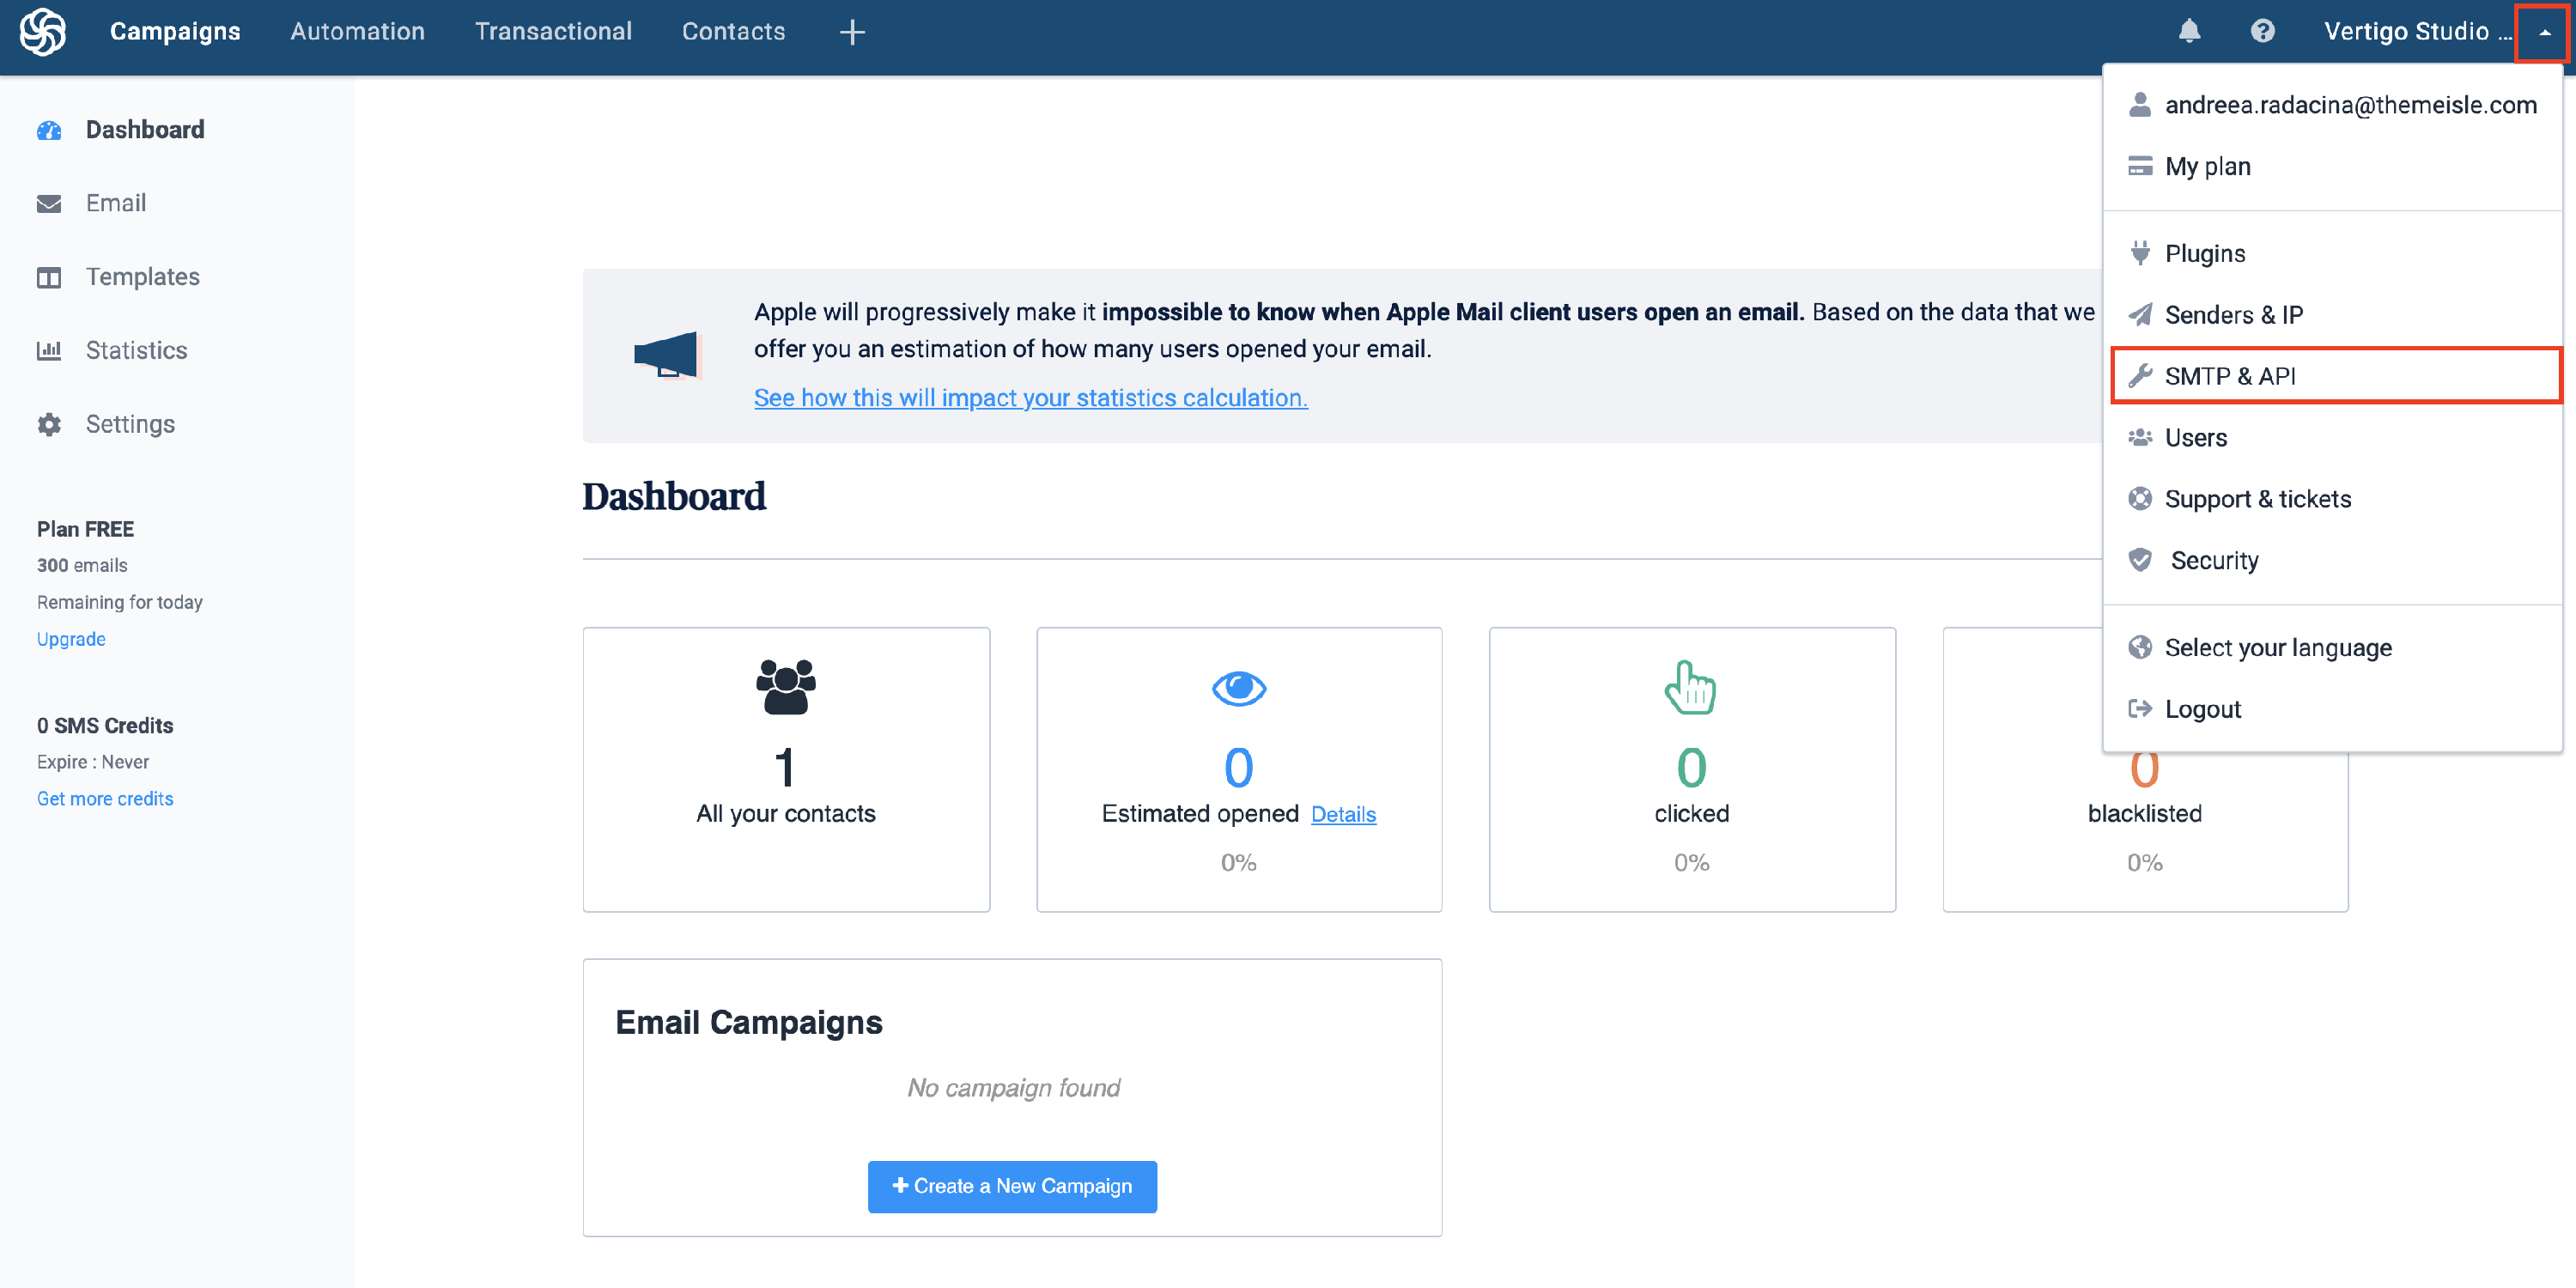Viewport: 2576px width, 1288px height.
Task: Click the Upgrade plan link
Action: click(x=71, y=639)
